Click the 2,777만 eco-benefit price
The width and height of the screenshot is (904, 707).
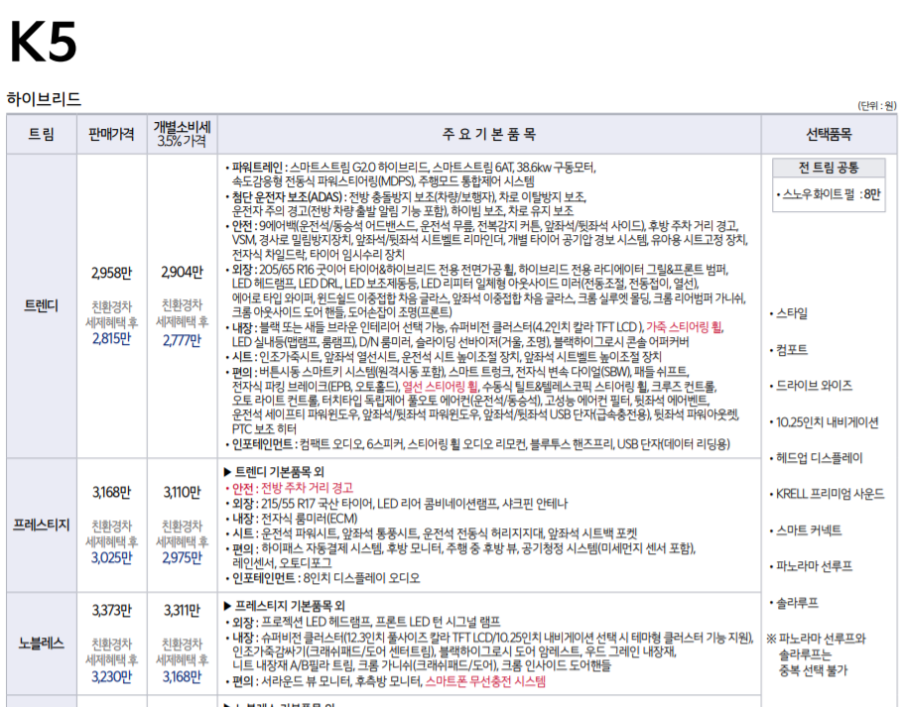(x=183, y=340)
